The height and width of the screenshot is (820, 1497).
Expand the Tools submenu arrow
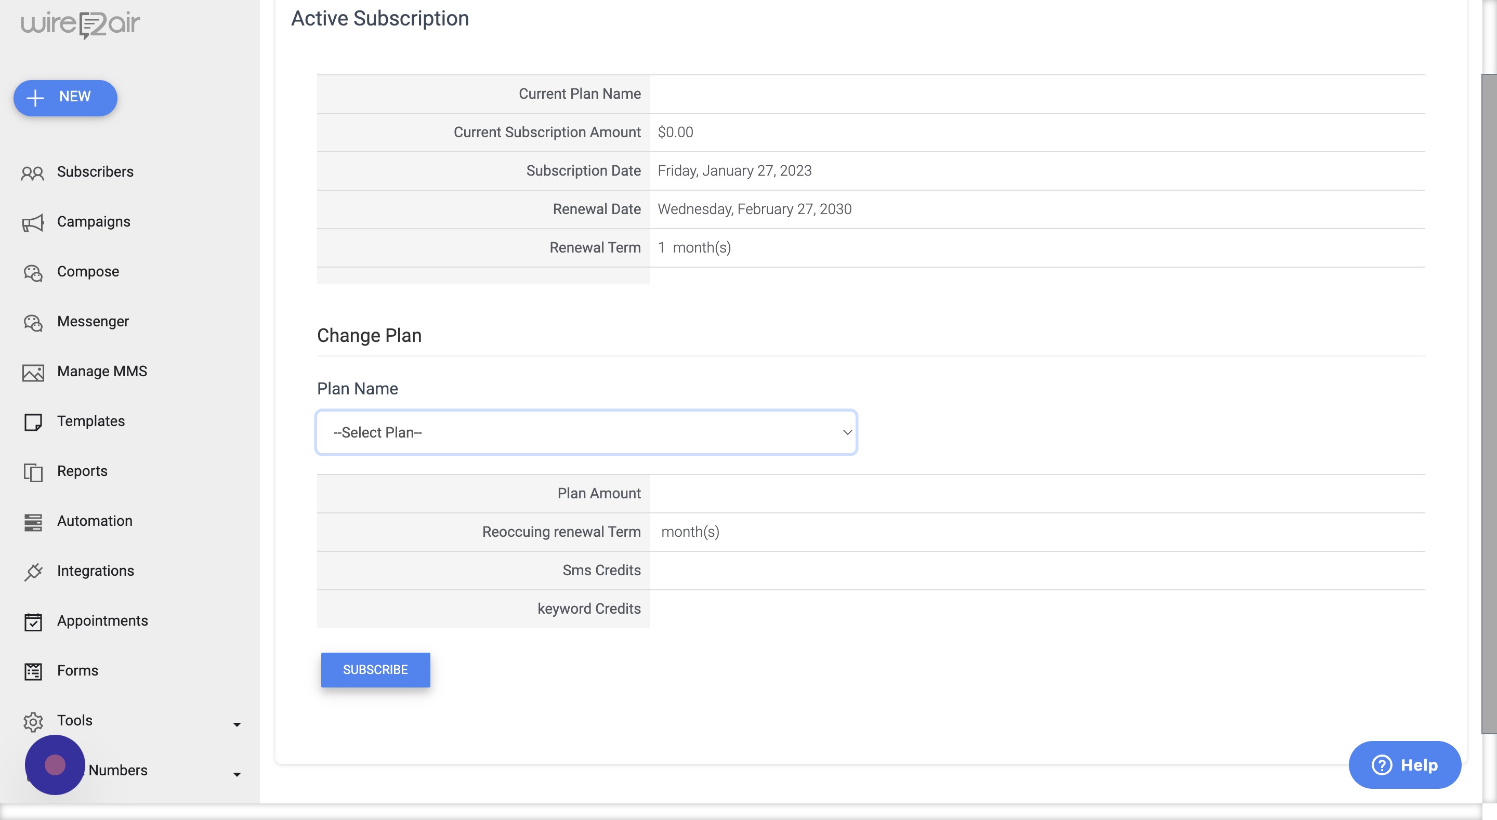[x=237, y=724]
